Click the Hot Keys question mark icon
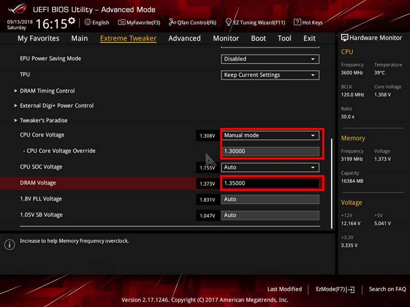Viewport: 410px width, 307px height. point(297,22)
